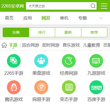This screenshot has width=110, height=106.
Task: Click the 果盘游戏 label text
Action: tap(41, 73)
